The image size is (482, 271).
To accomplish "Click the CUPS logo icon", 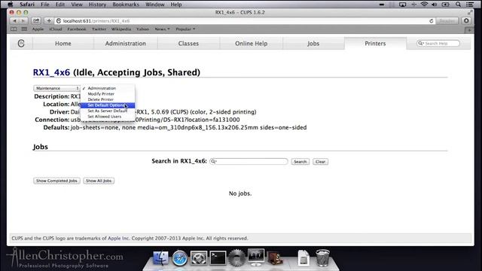I will tap(21, 44).
